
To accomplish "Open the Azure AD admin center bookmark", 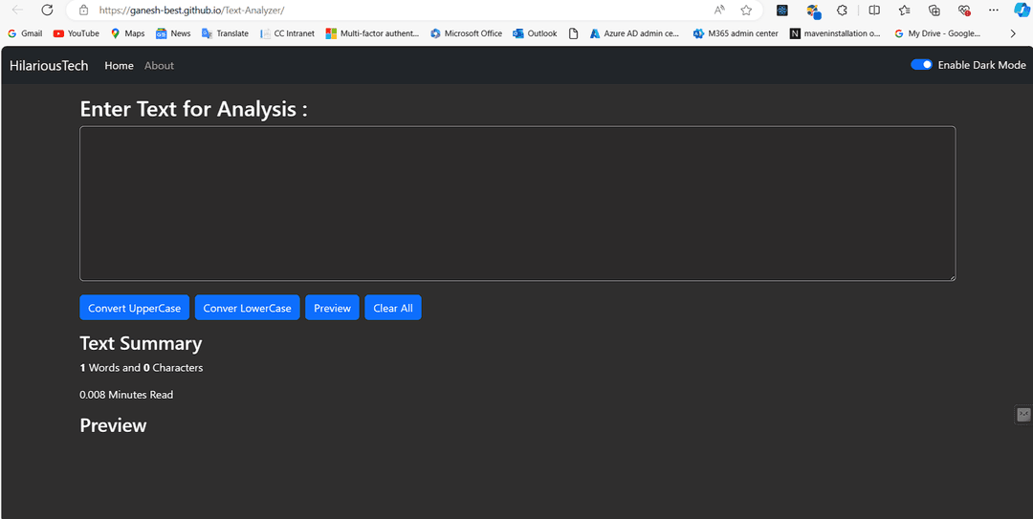I will tap(634, 33).
